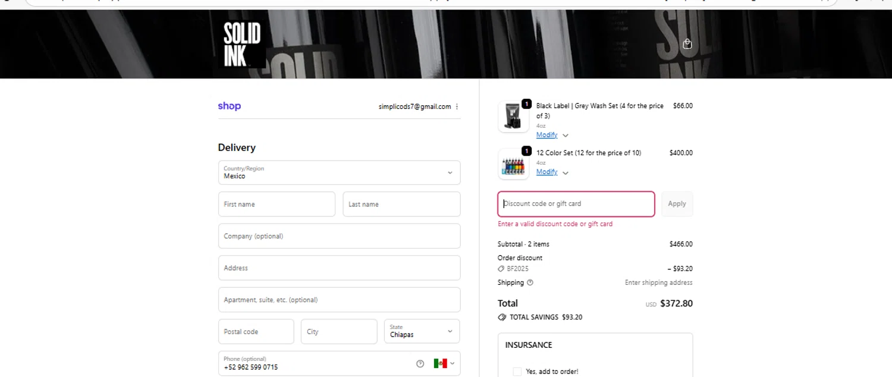Image resolution: width=892 pixels, height=377 pixels.
Task: Focus the Address field
Action: (x=339, y=268)
